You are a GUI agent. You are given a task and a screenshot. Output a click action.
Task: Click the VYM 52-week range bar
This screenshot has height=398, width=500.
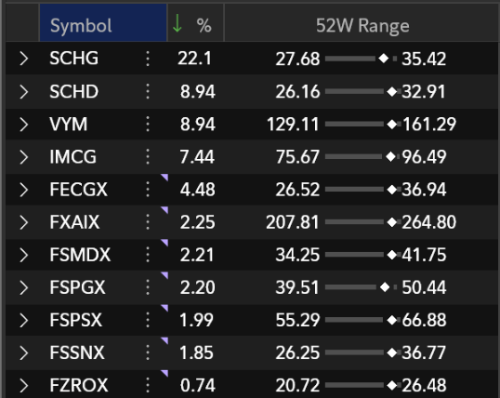coord(362,125)
